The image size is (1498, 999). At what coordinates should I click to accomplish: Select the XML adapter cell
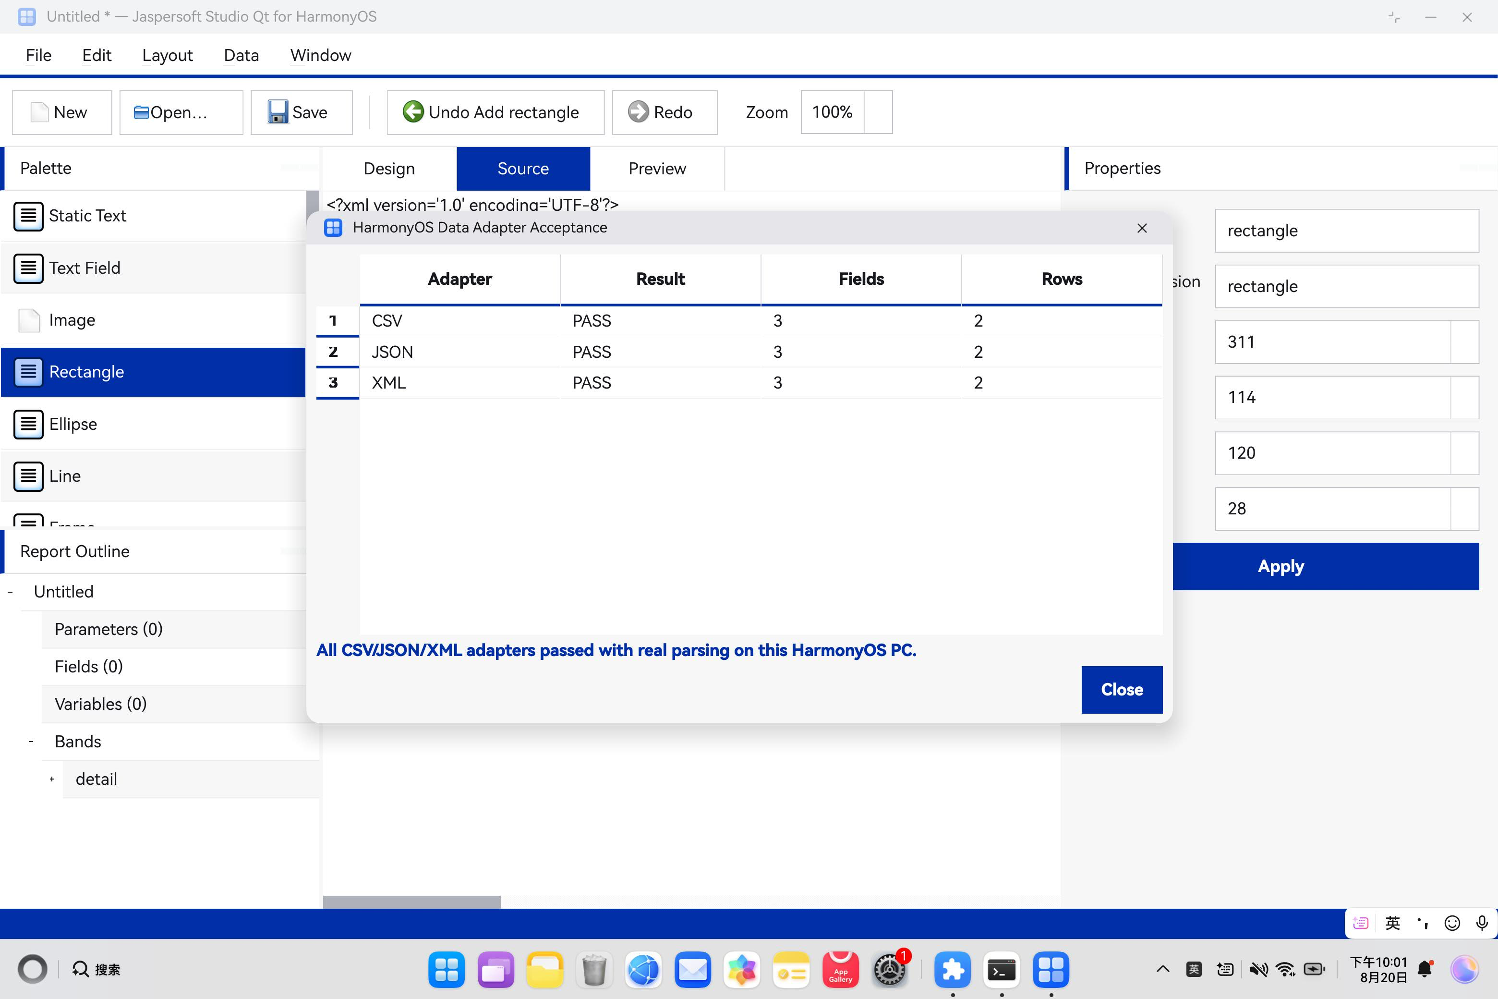click(460, 383)
